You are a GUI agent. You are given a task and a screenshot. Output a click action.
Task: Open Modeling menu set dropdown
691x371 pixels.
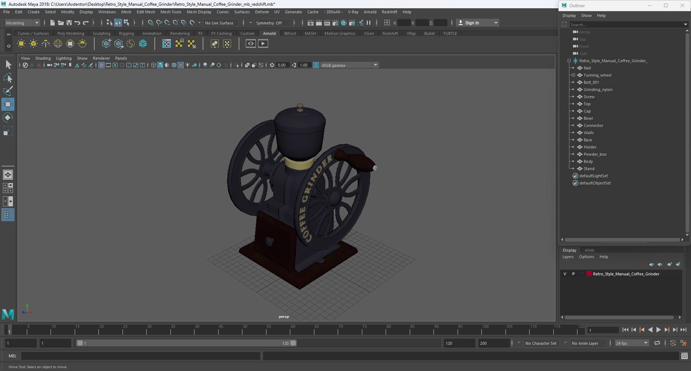pos(22,23)
